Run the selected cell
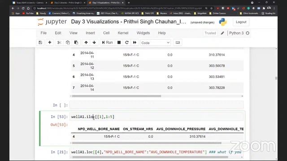Viewport: 287px width, 161px height. click(x=108, y=42)
